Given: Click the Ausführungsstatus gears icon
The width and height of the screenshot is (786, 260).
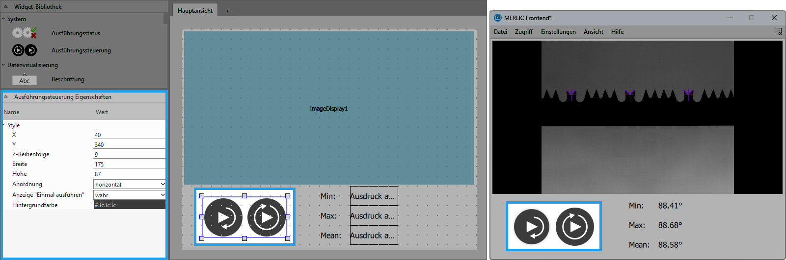Looking at the screenshot, I should click(24, 33).
